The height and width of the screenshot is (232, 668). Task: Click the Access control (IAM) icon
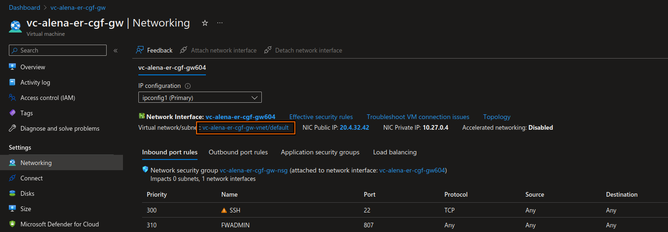(13, 98)
